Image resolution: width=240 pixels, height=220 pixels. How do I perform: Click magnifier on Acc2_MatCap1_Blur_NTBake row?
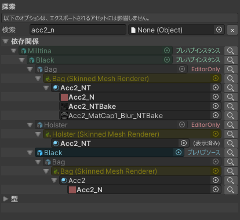click(x=231, y=116)
